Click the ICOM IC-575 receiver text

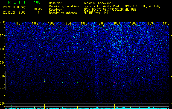coord(110,10)
